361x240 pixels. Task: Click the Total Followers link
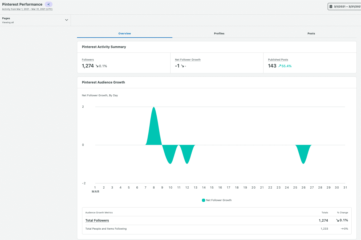[x=97, y=220]
